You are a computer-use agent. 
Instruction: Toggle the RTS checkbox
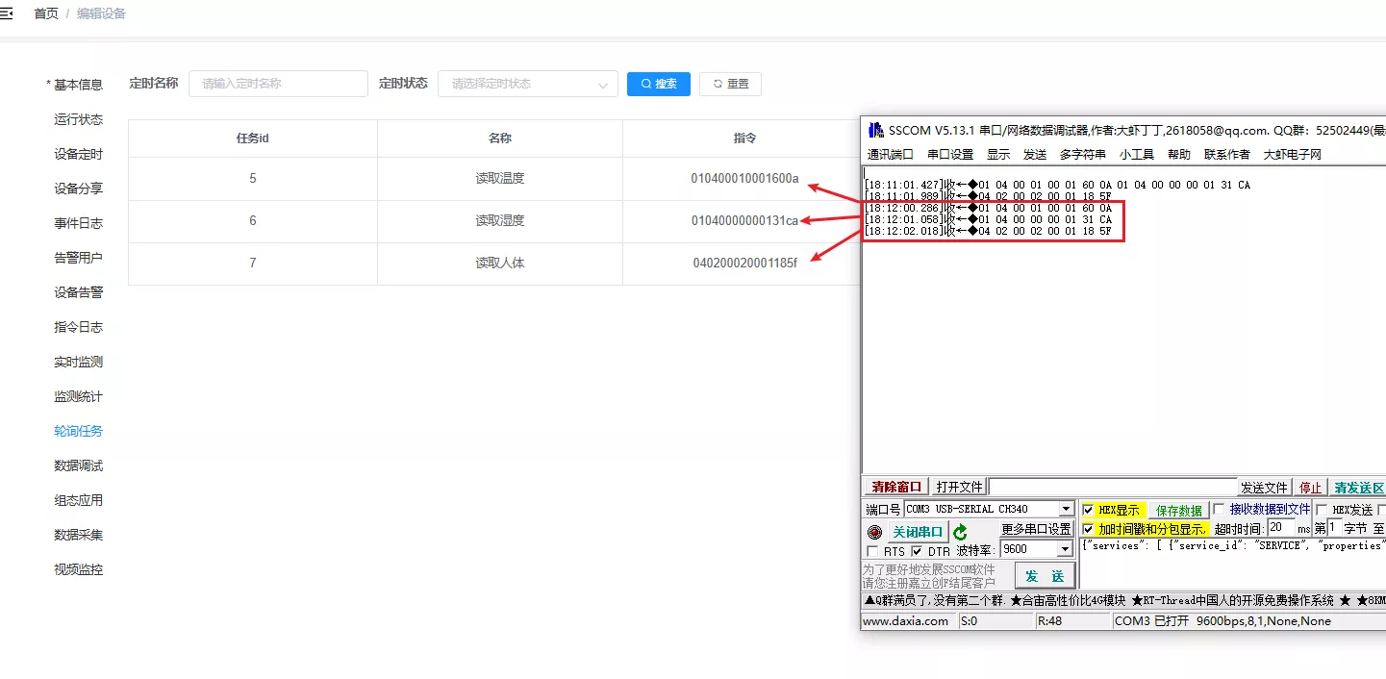pos(872,551)
